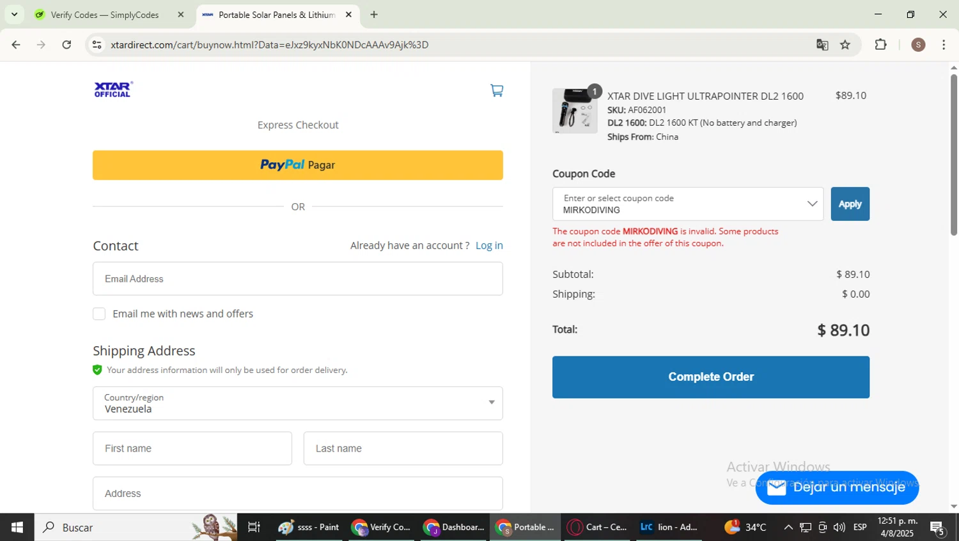
Task: Show hidden system tray icons
Action: tap(788, 527)
